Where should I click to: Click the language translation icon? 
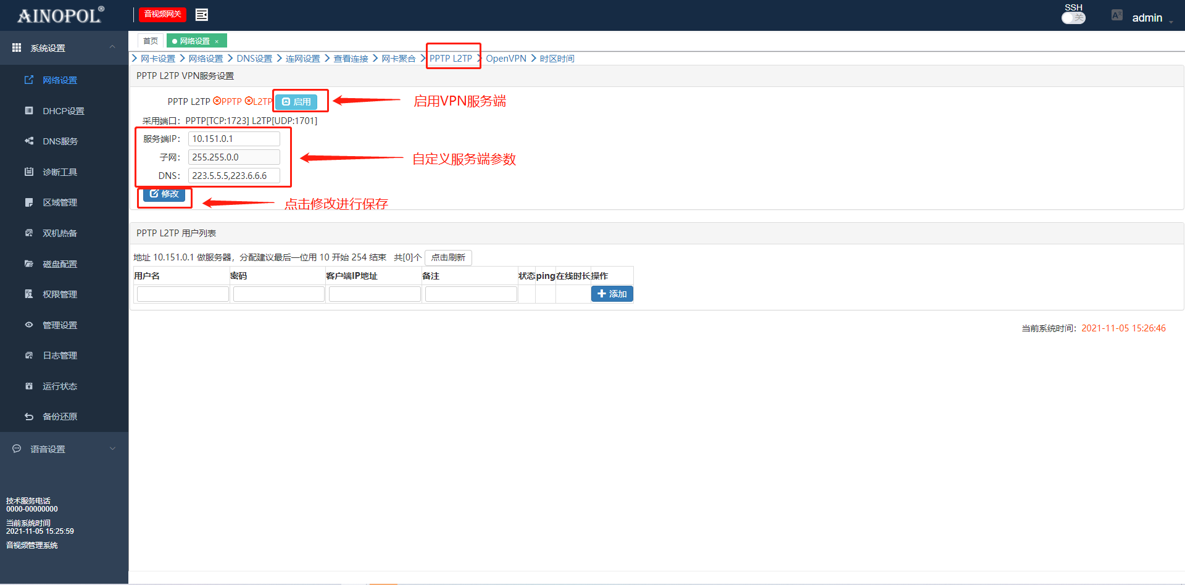coord(1116,15)
